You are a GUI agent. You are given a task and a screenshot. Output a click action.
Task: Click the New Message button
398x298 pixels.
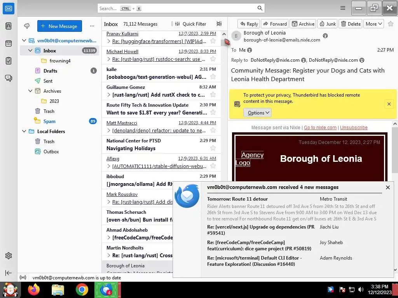click(x=59, y=26)
